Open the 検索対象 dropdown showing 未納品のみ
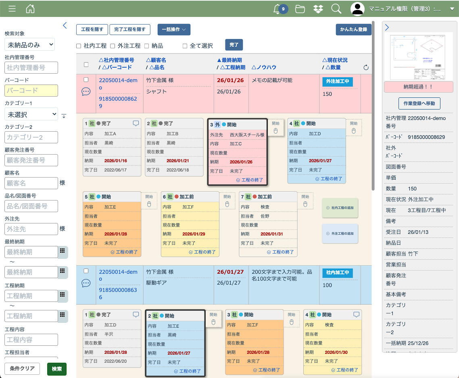 click(x=29, y=45)
